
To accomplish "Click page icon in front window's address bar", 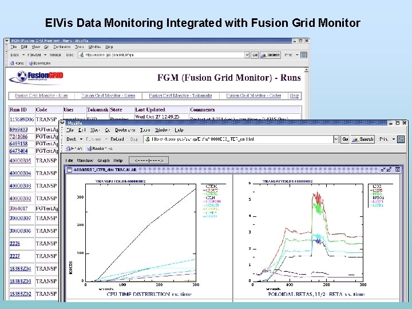I will coord(148,139).
